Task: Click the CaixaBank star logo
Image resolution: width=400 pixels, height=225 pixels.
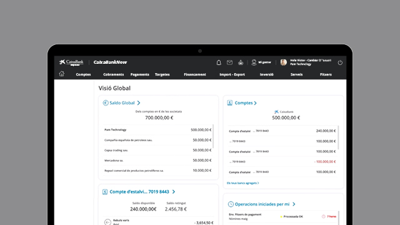Action: coord(62,62)
